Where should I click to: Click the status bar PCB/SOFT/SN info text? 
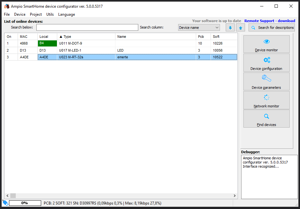[x=103, y=203]
